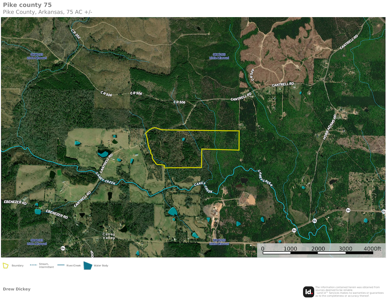Click the Caney Valley place label
Viewport: 387px width, 299px height.
click(x=108, y=236)
